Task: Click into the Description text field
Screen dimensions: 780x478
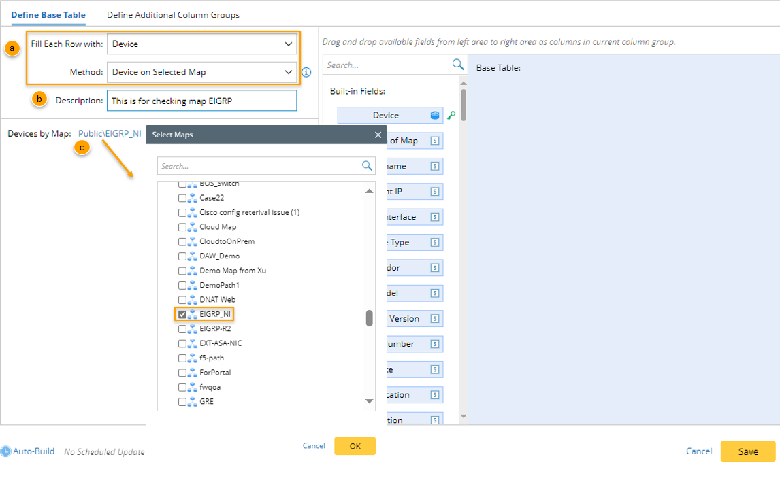Action: 201,101
